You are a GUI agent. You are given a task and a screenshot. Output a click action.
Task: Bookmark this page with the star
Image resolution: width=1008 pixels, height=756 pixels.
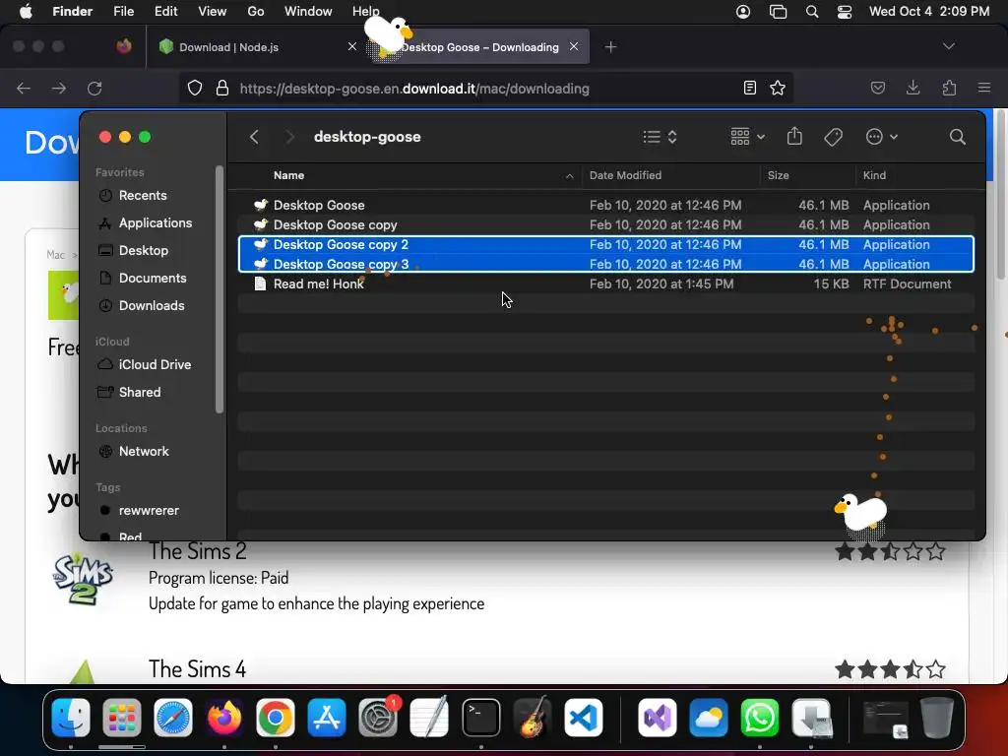[x=778, y=88]
